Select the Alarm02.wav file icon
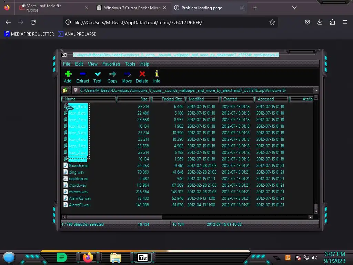Image resolution: width=353 pixels, height=265 pixels. [x=65, y=198]
